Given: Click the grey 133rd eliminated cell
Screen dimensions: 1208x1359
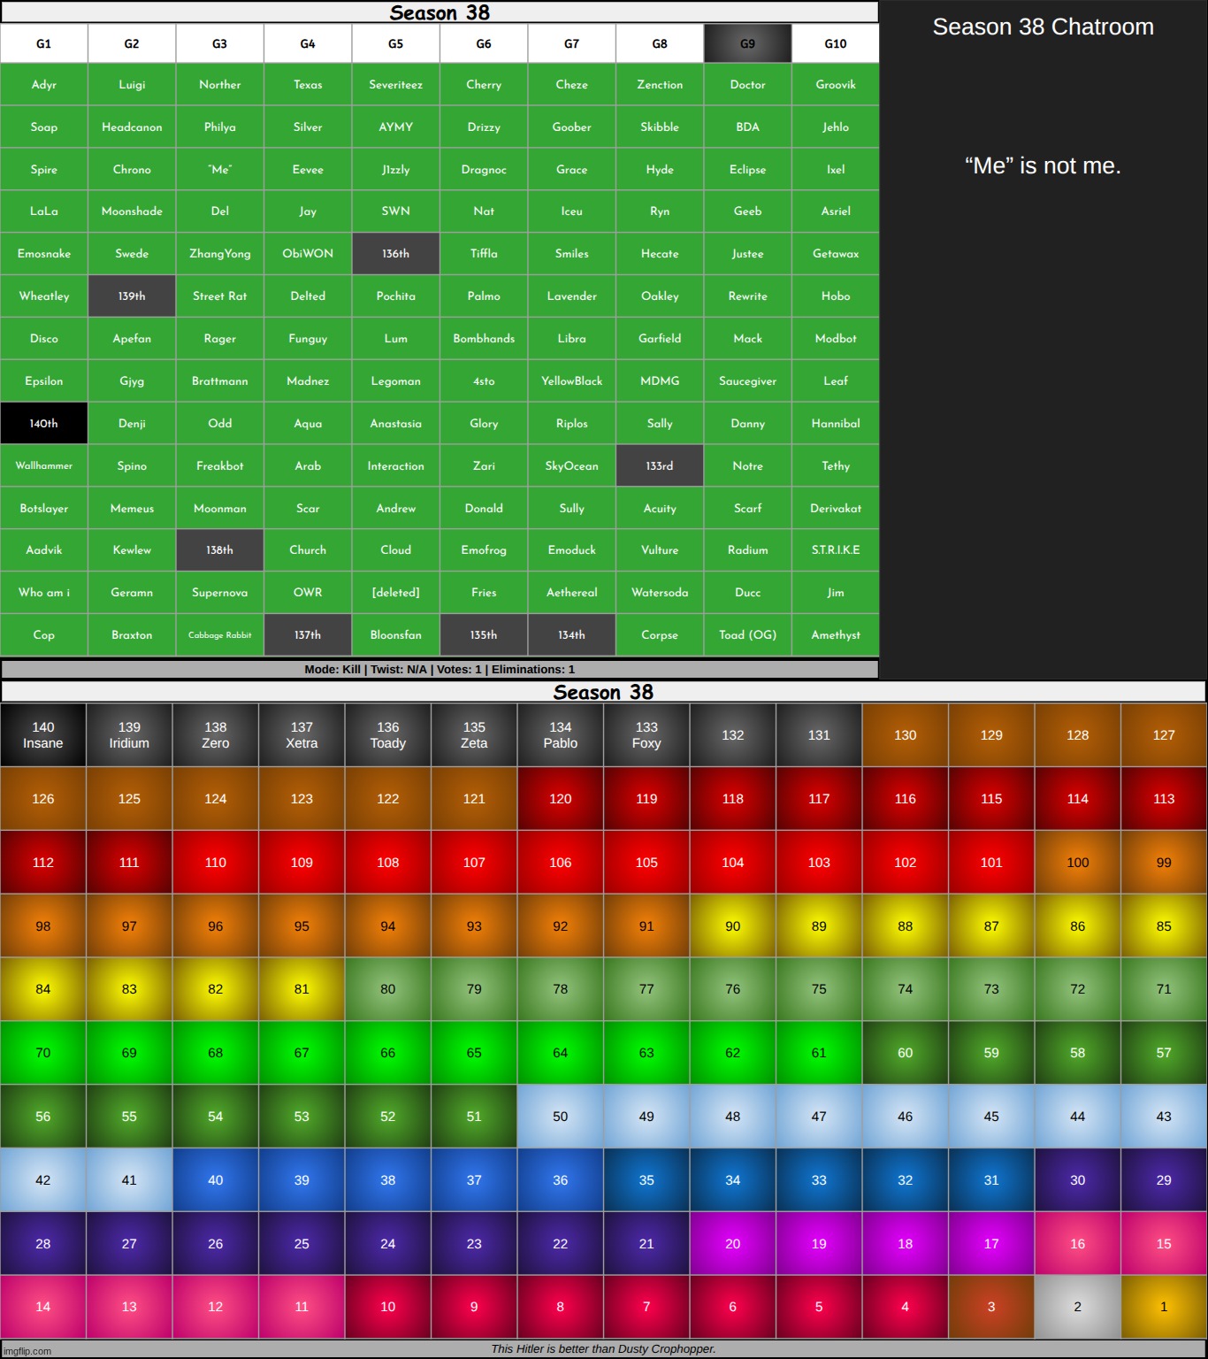Looking at the screenshot, I should [x=660, y=465].
